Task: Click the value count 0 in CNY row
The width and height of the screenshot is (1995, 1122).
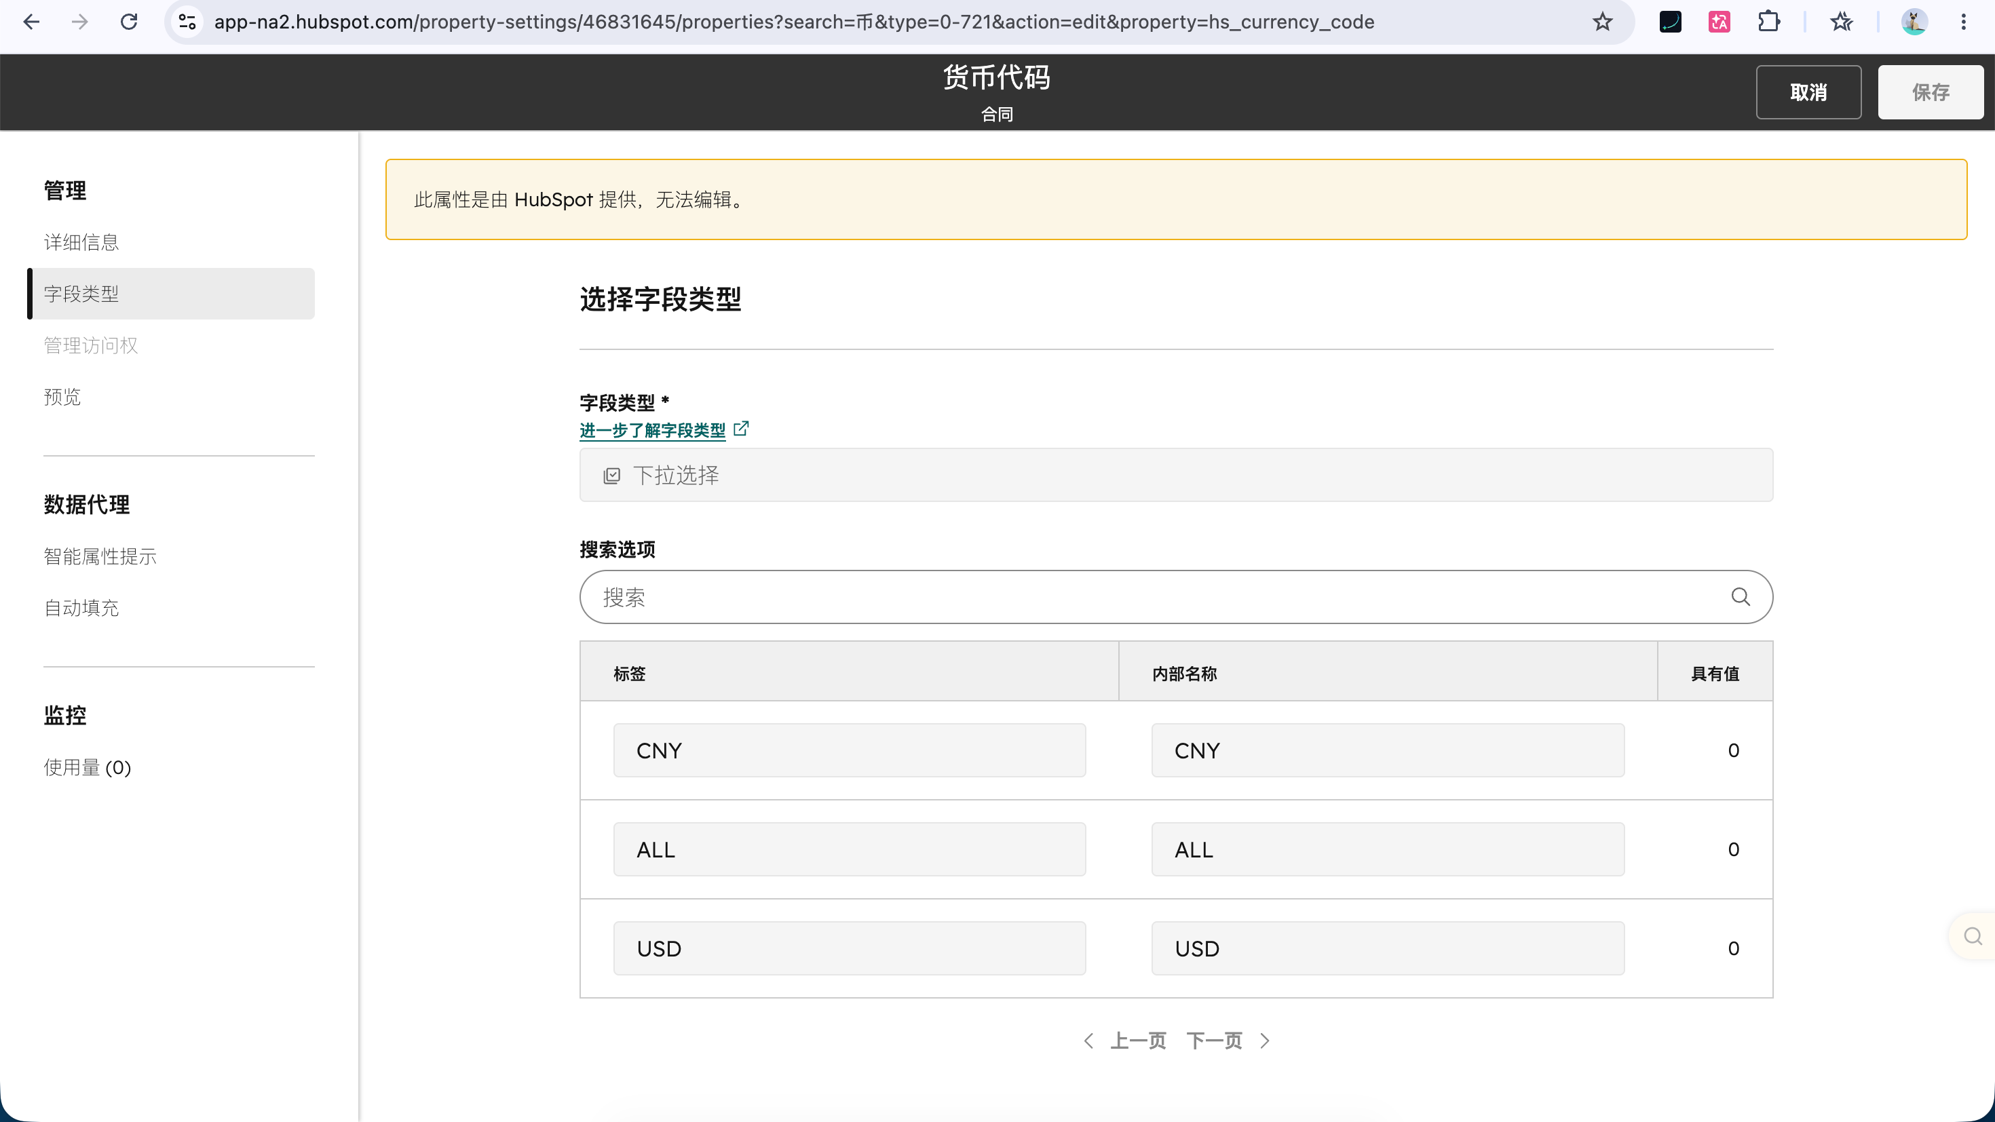Action: (1733, 750)
